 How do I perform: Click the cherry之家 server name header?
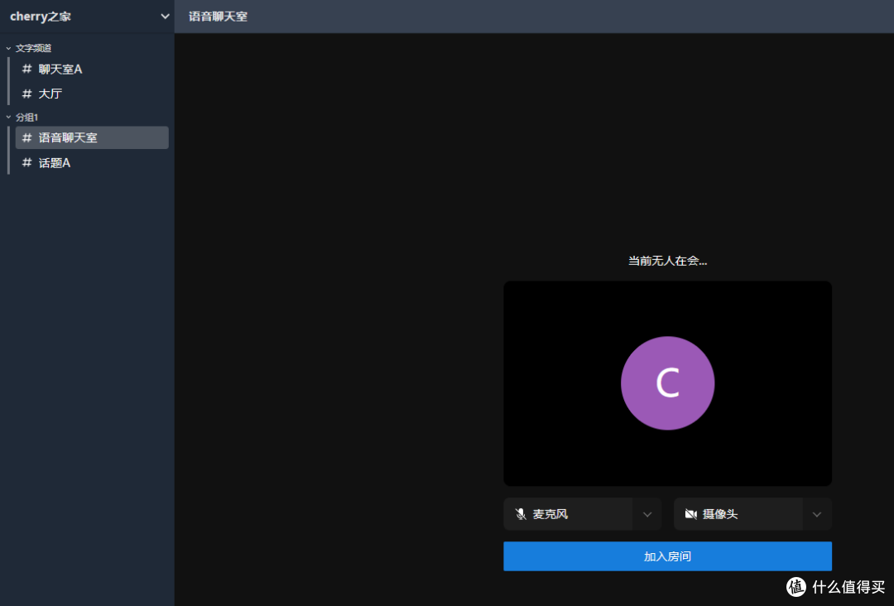(41, 16)
